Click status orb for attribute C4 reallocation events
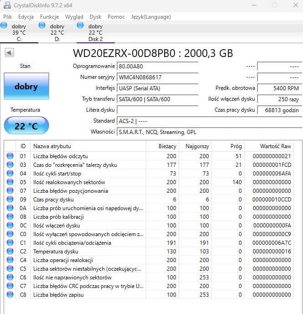The width and height of the screenshot is (303, 314). (x=10, y=260)
